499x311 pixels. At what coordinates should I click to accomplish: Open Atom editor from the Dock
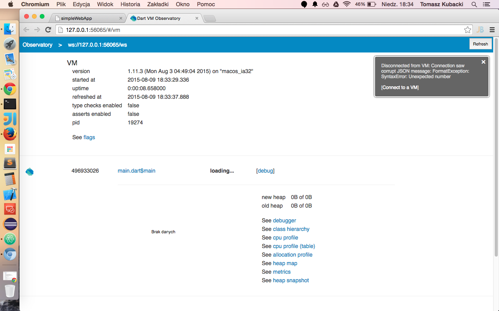tap(10, 239)
